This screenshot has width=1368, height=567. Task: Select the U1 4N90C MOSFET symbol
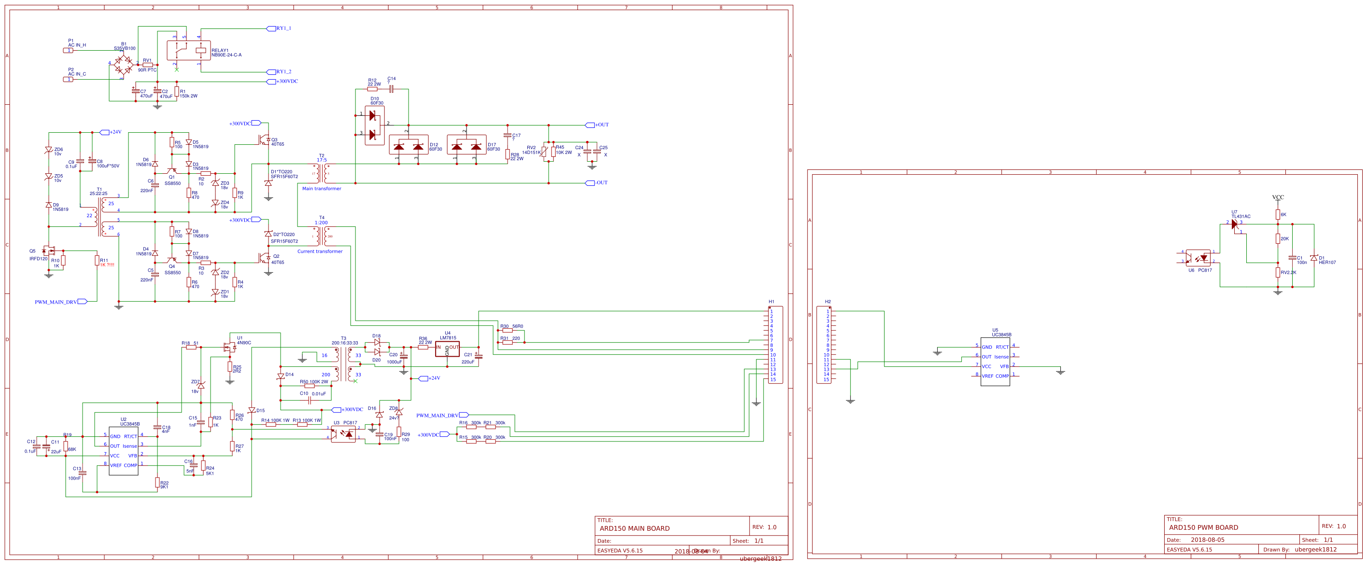[x=229, y=348]
